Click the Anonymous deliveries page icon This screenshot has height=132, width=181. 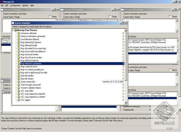(18, 33)
